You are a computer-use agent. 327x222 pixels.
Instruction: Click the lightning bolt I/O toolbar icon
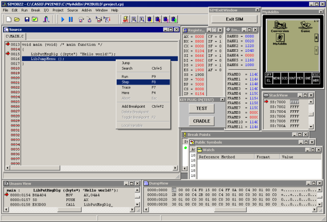tap(125, 19)
